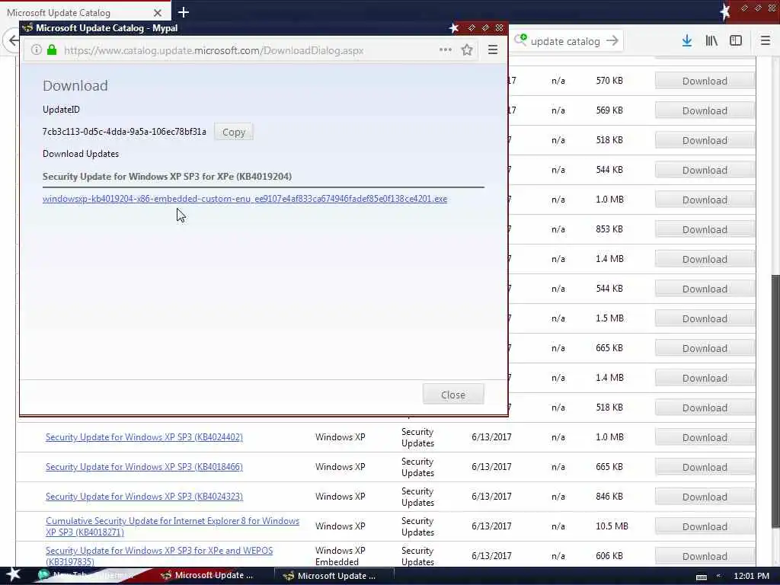Copy the UpdateID value
The image size is (780, 585).
(234, 133)
